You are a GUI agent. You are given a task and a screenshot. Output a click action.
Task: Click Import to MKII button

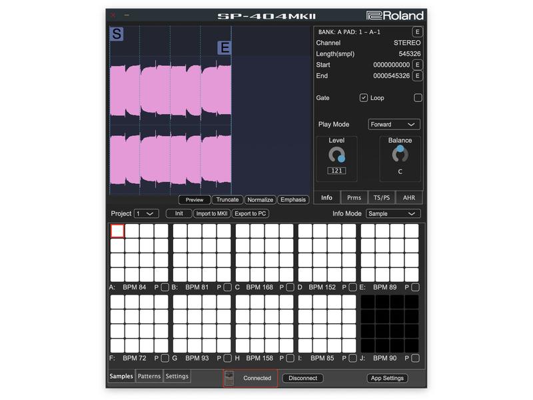coord(212,213)
